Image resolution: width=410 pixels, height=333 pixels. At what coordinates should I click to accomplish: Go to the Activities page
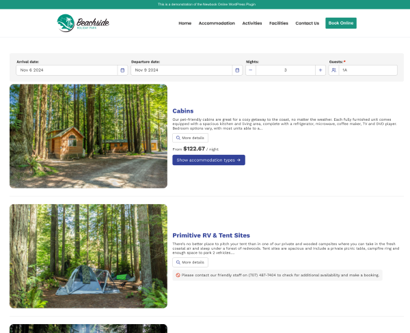(252, 23)
